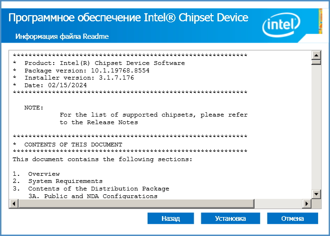Screen dimensions: 330x236
Task: Cancel setup with the Отмена button
Action: (x=292, y=218)
